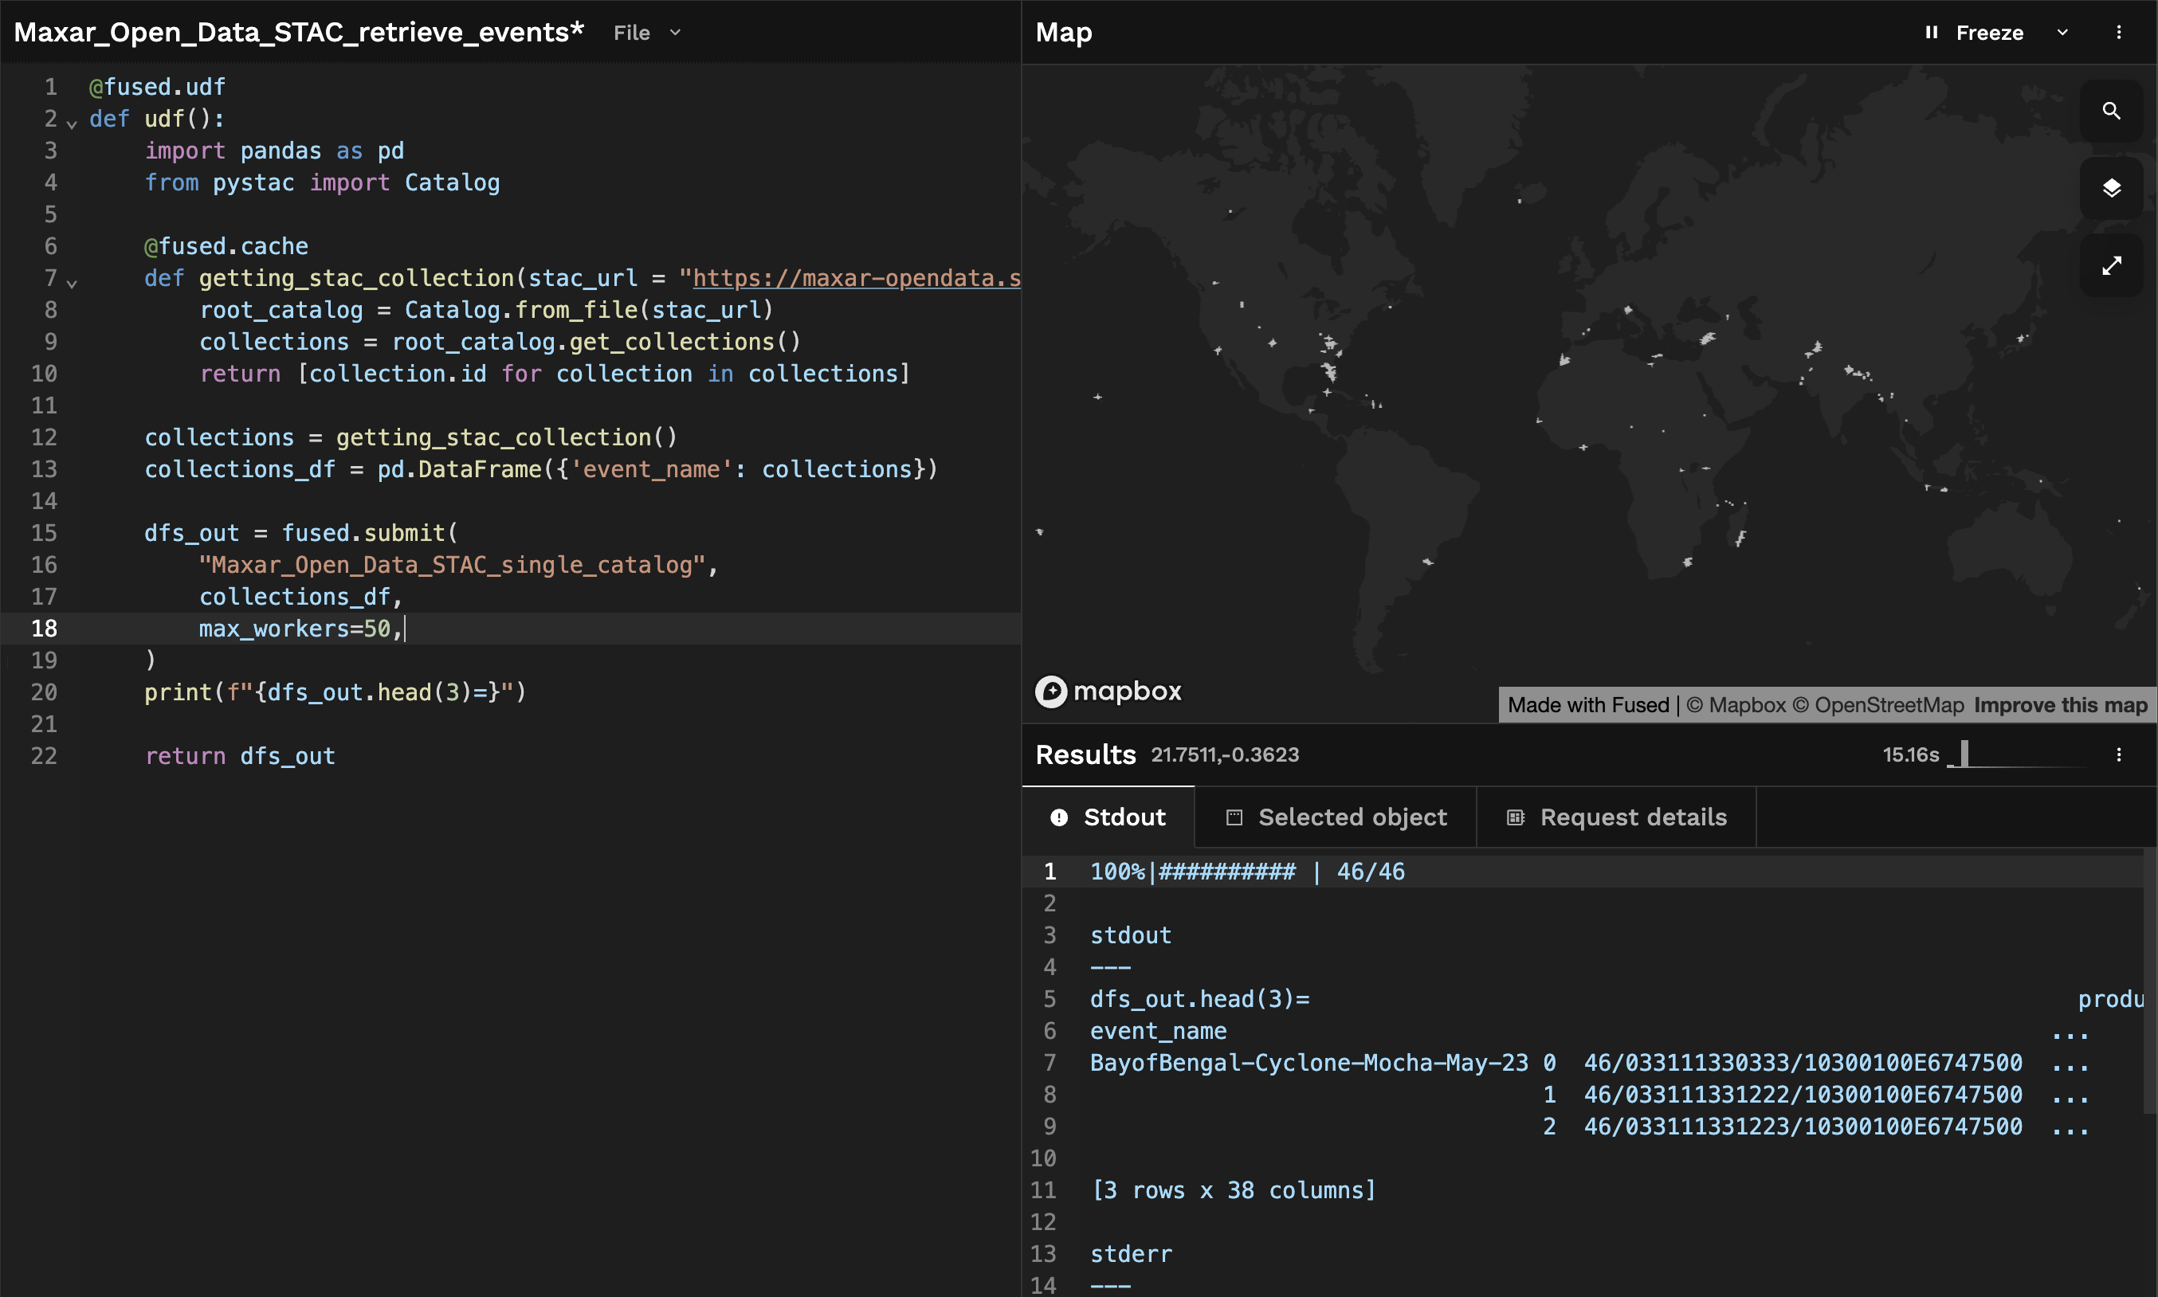Click the pause icon beside Freeze
2158x1297 pixels.
[1932, 33]
